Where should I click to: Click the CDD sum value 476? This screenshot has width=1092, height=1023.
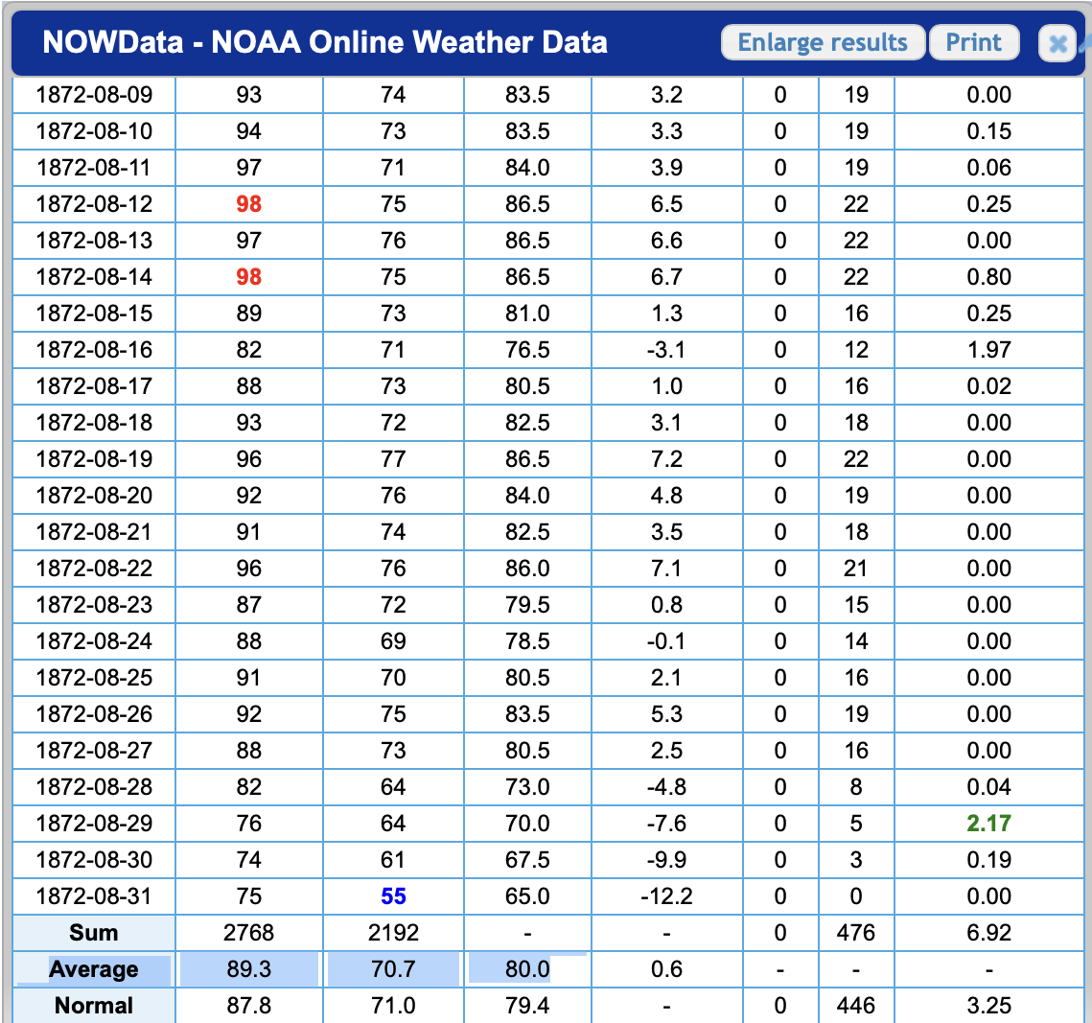[x=856, y=933]
